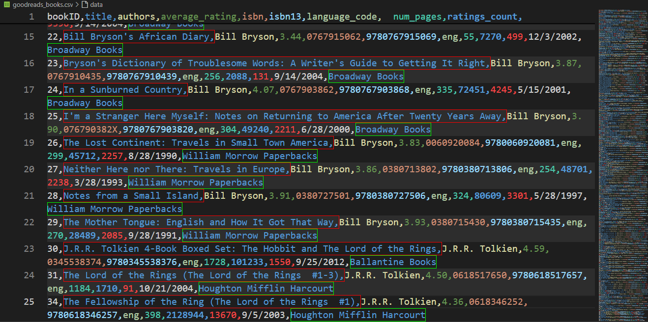The image size is (648, 322).
Task: Click "Broadway Books" on line 18
Action: tap(393, 130)
